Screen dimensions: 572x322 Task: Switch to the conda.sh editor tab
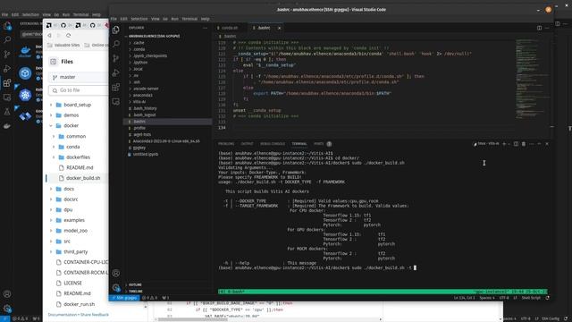pyautogui.click(x=230, y=28)
